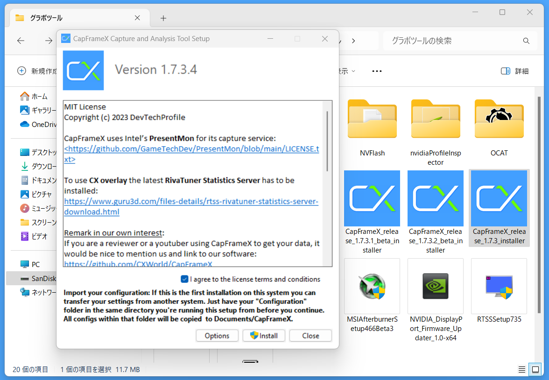549x380 pixels.
Task: Click the Install button
Action: click(264, 336)
